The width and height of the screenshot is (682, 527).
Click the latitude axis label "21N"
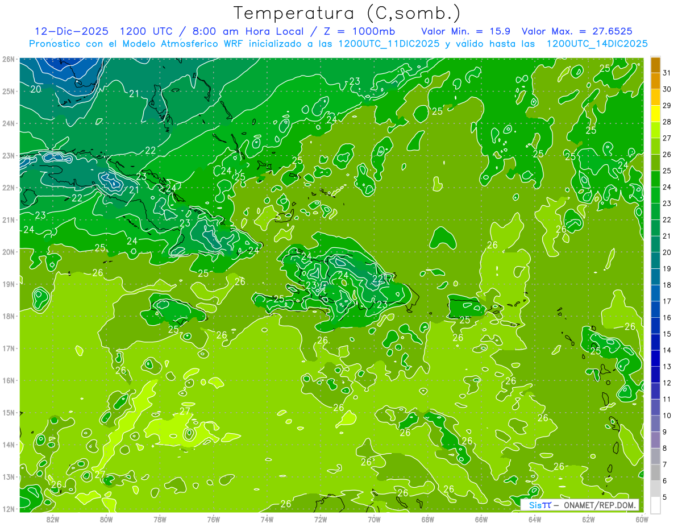click(9, 219)
